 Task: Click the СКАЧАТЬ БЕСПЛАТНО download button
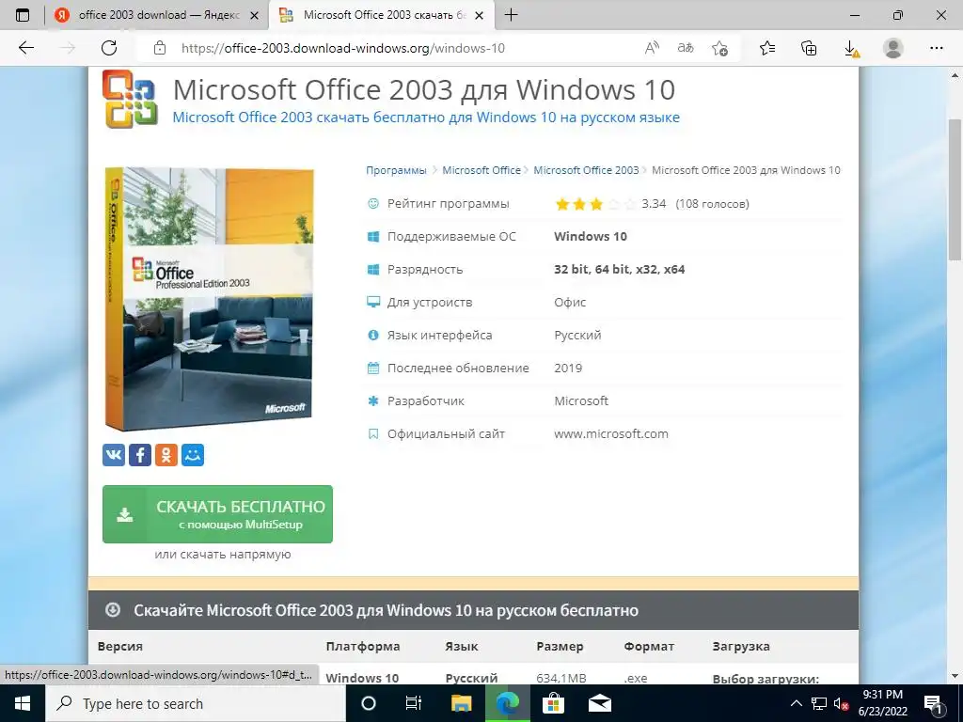click(x=217, y=514)
